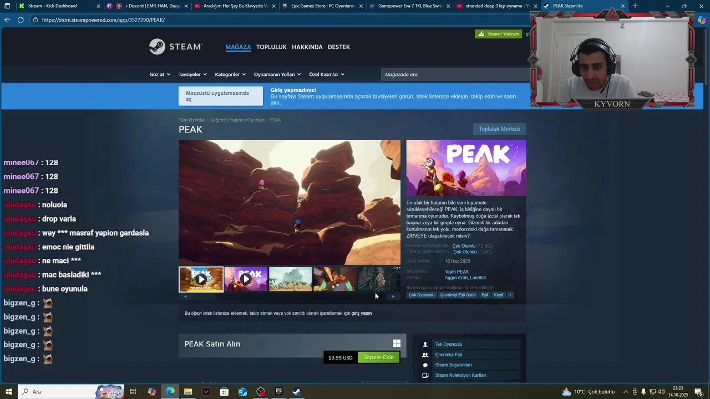Screen dimensions: 710x399
Task: Click the Windows platform icon in purchase box
Action: click(x=397, y=344)
